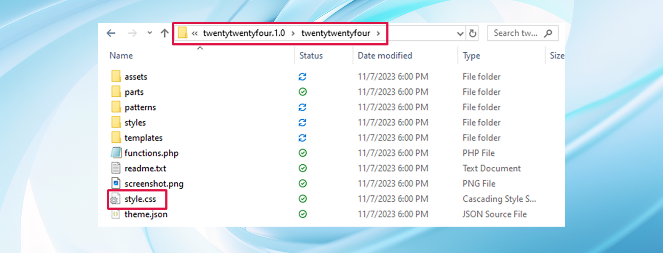Viewport: 663px width, 253px height.
Task: Click the refresh icon beside the address bar
Action: click(x=473, y=33)
